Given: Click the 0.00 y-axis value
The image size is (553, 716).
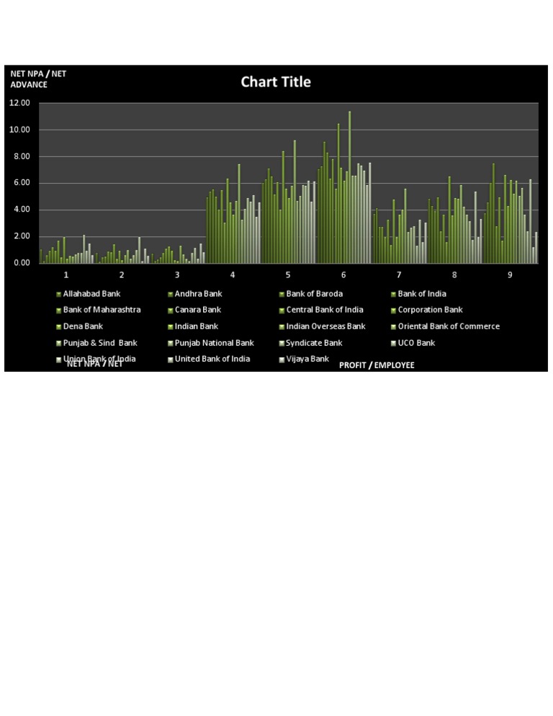Looking at the screenshot, I should (22, 263).
